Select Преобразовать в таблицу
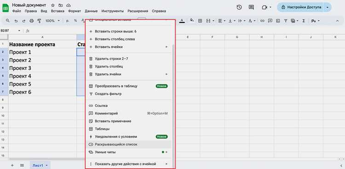Screen dimensions: 345x169 click(128, 86)
